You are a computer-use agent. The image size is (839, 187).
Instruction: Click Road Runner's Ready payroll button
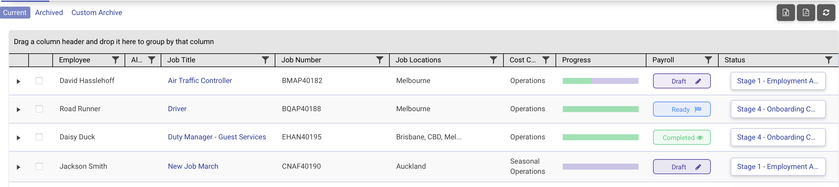coord(682,109)
